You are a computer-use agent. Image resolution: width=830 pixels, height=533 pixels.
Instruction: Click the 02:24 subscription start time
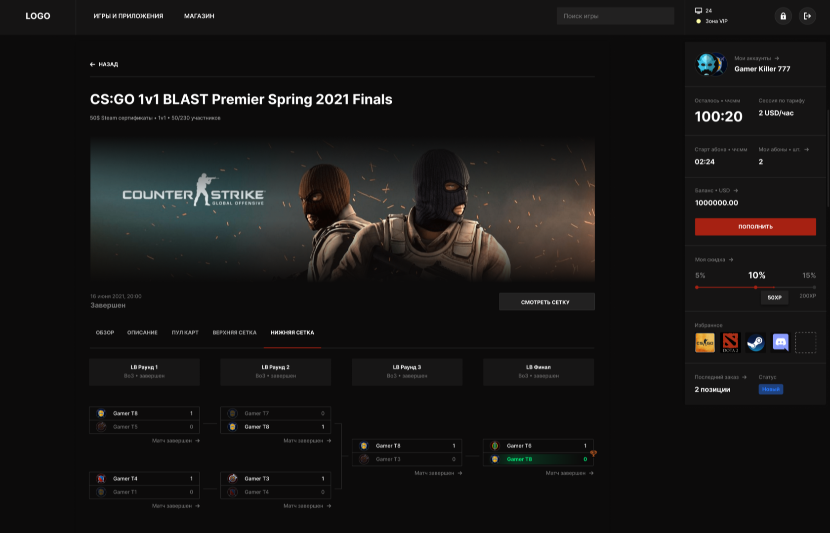tap(705, 162)
